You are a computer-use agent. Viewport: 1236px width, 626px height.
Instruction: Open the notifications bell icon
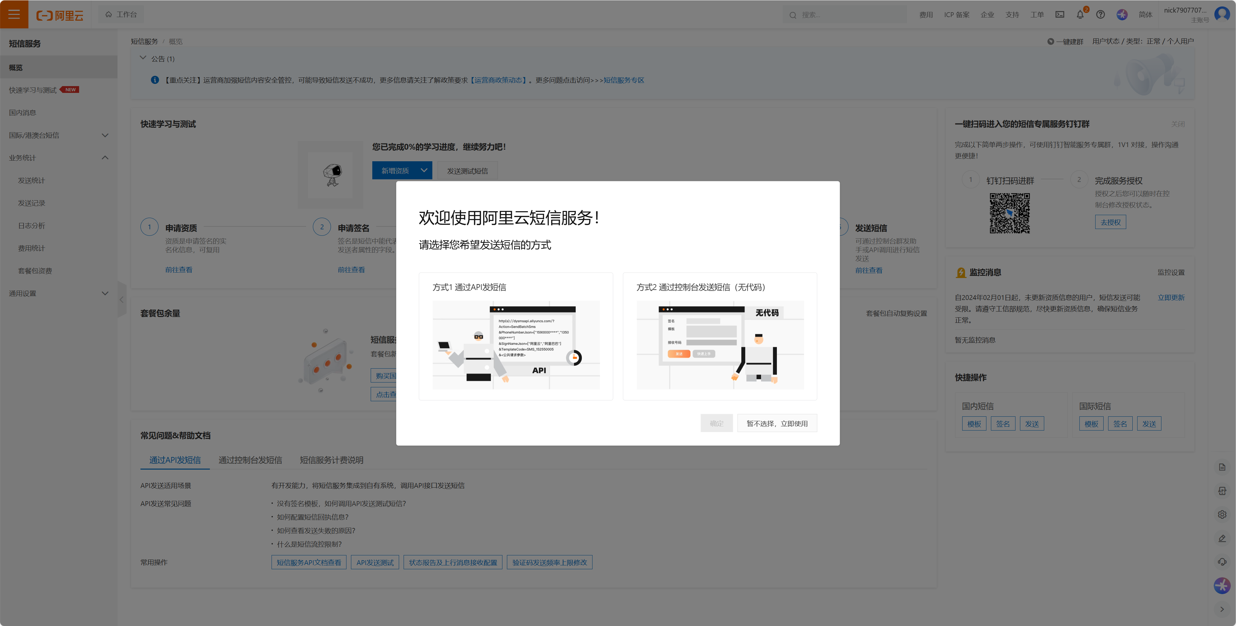point(1080,15)
